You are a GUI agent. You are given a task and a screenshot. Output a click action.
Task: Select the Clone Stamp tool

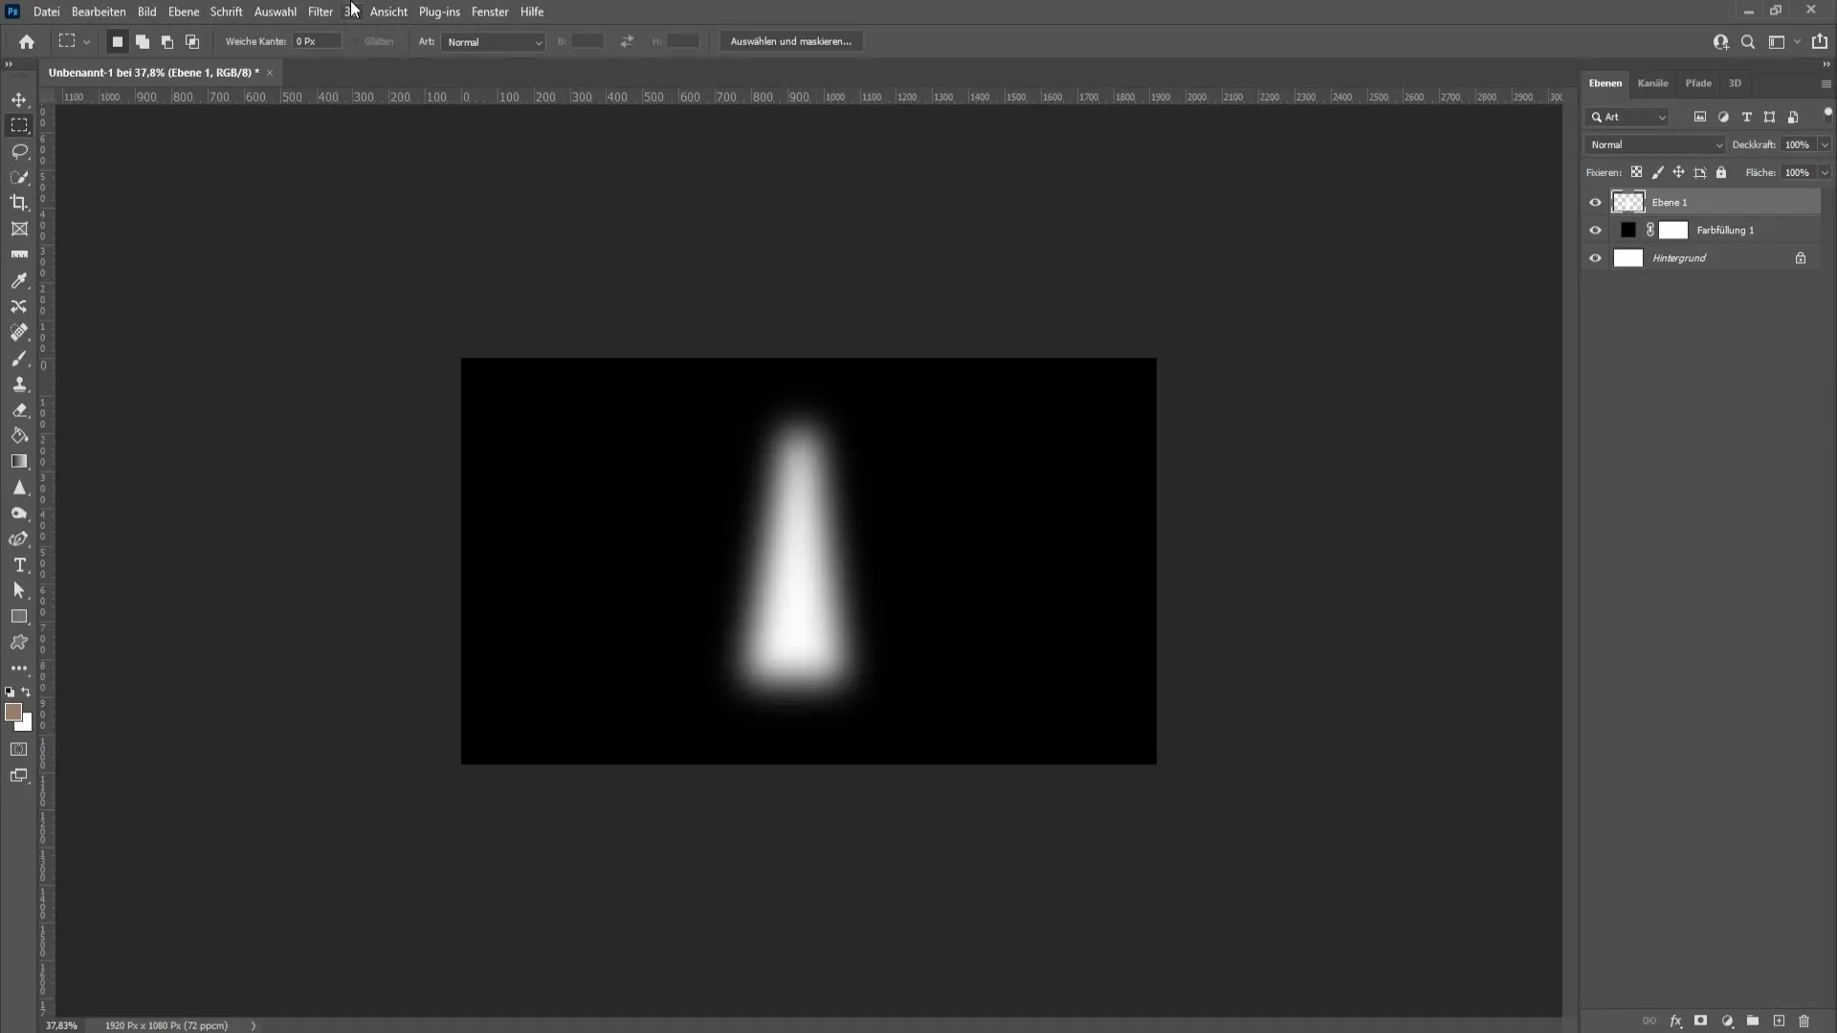click(19, 385)
